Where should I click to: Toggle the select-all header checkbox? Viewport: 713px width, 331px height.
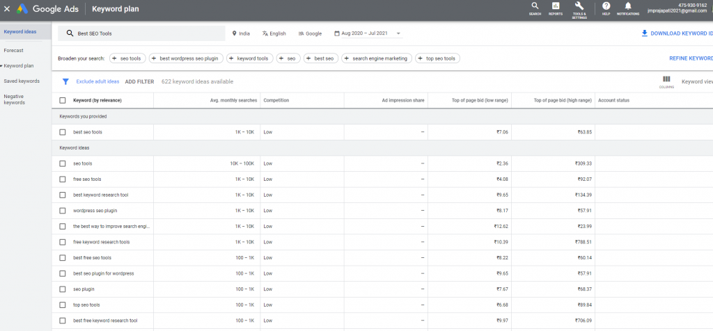click(x=62, y=100)
